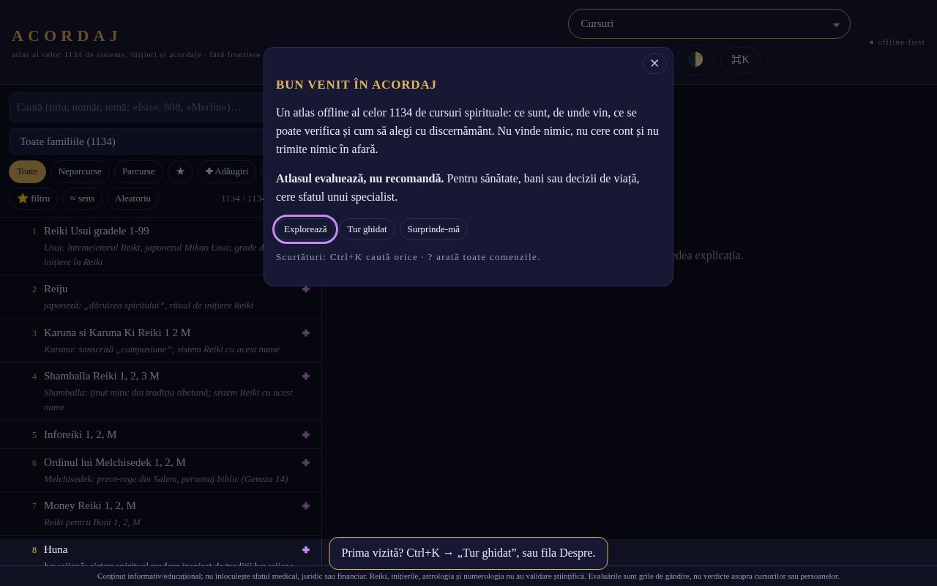Click the Prima vizită tip banner
The height and width of the screenshot is (586, 937).
[x=468, y=553]
